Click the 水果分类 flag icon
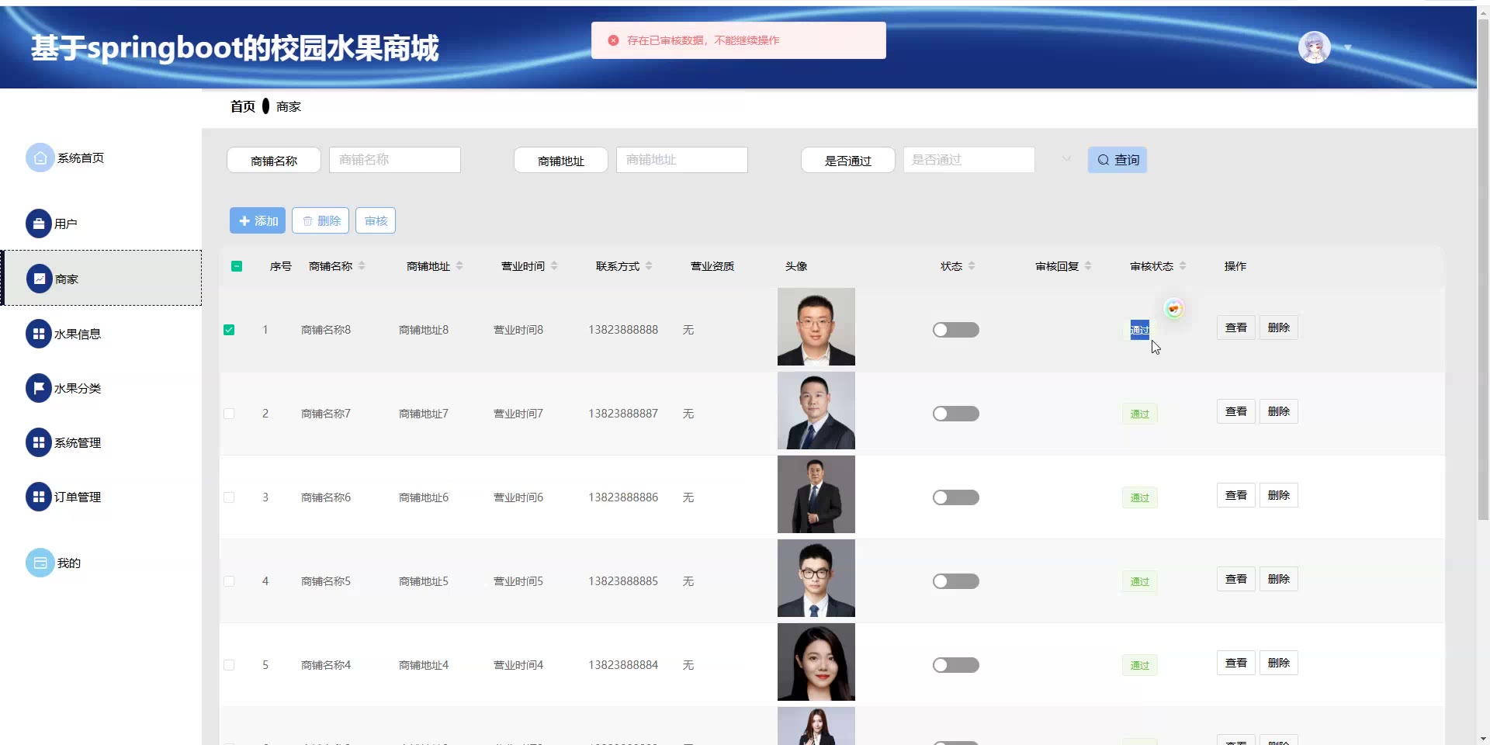The height and width of the screenshot is (745, 1490). click(39, 388)
